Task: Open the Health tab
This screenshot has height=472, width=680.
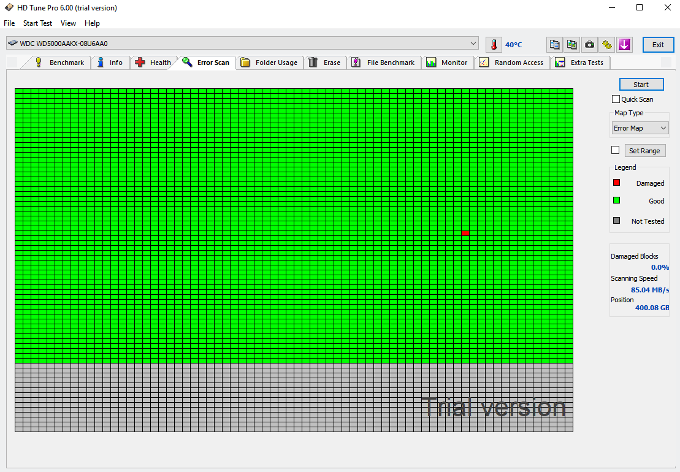Action: 153,63
